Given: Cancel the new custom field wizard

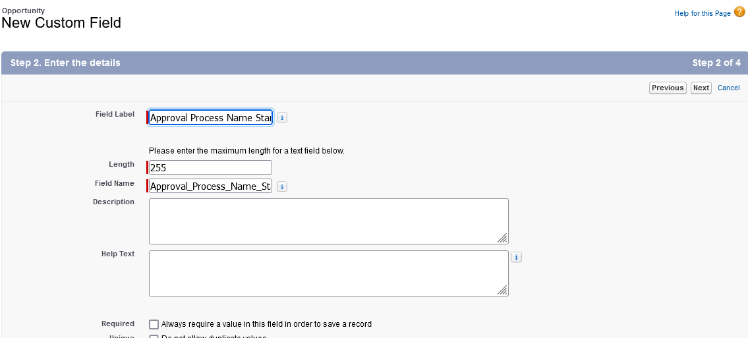Looking at the screenshot, I should [728, 88].
